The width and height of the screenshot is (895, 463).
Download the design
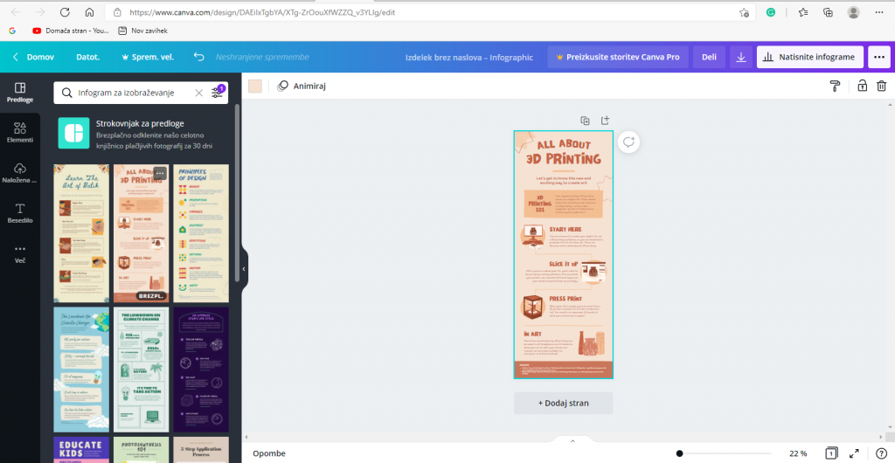(x=741, y=57)
